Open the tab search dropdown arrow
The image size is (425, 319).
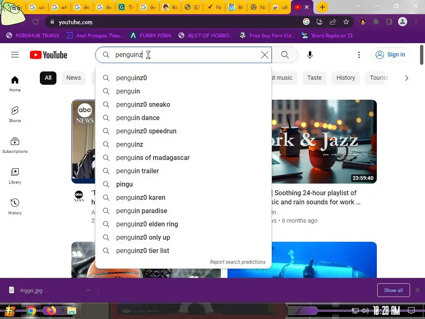358,6
